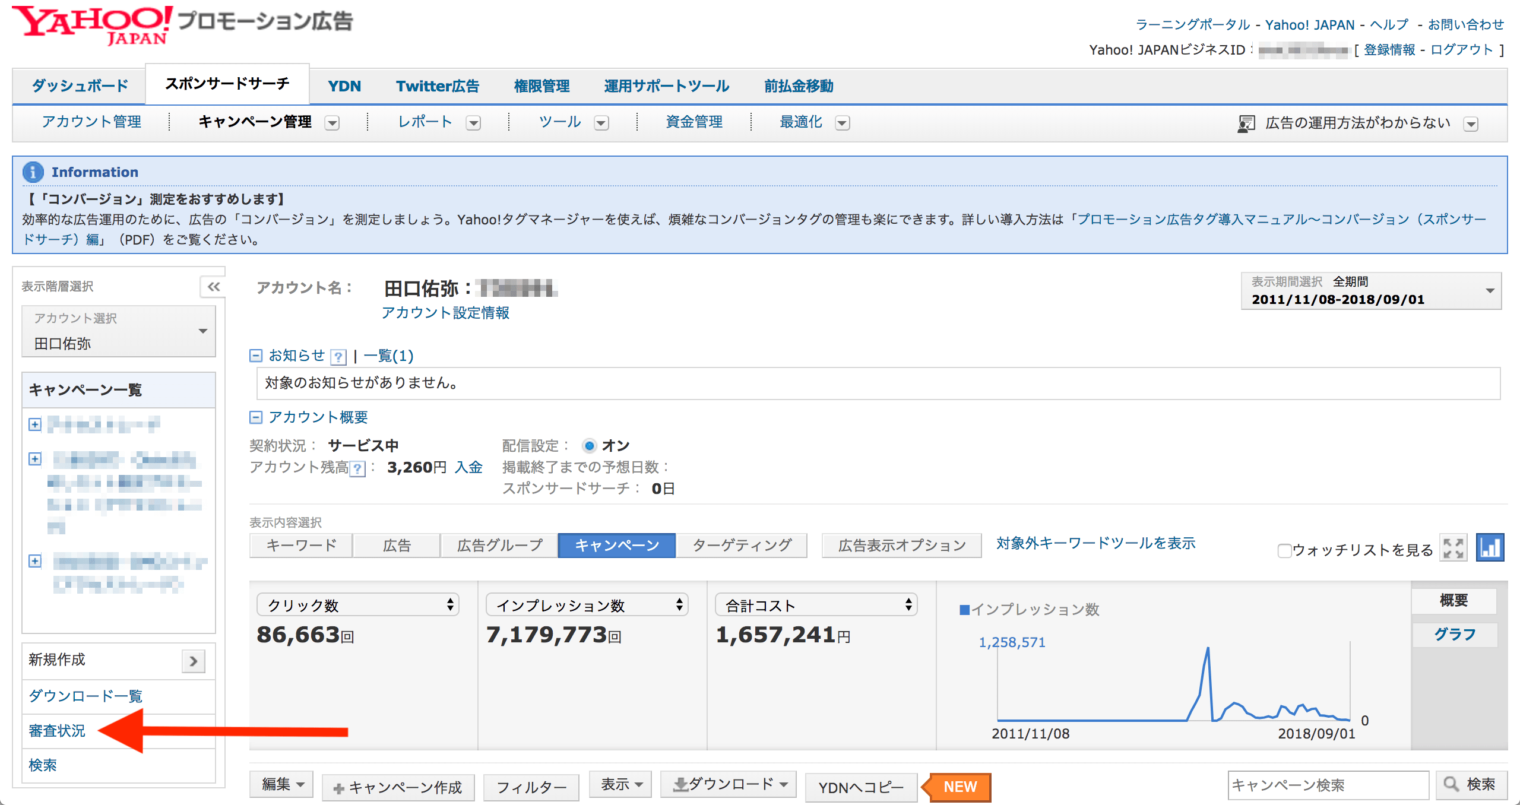Image resolution: width=1520 pixels, height=805 pixels.
Task: Select the キーワード view tab
Action: tap(301, 546)
